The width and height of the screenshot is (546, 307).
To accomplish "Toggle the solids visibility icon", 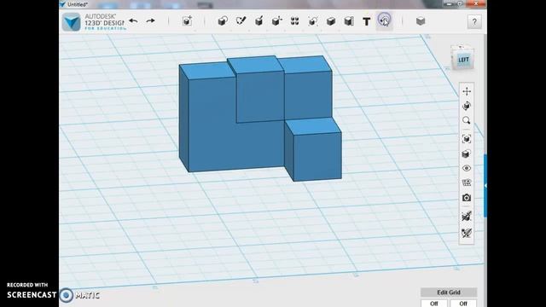I will tap(467, 216).
